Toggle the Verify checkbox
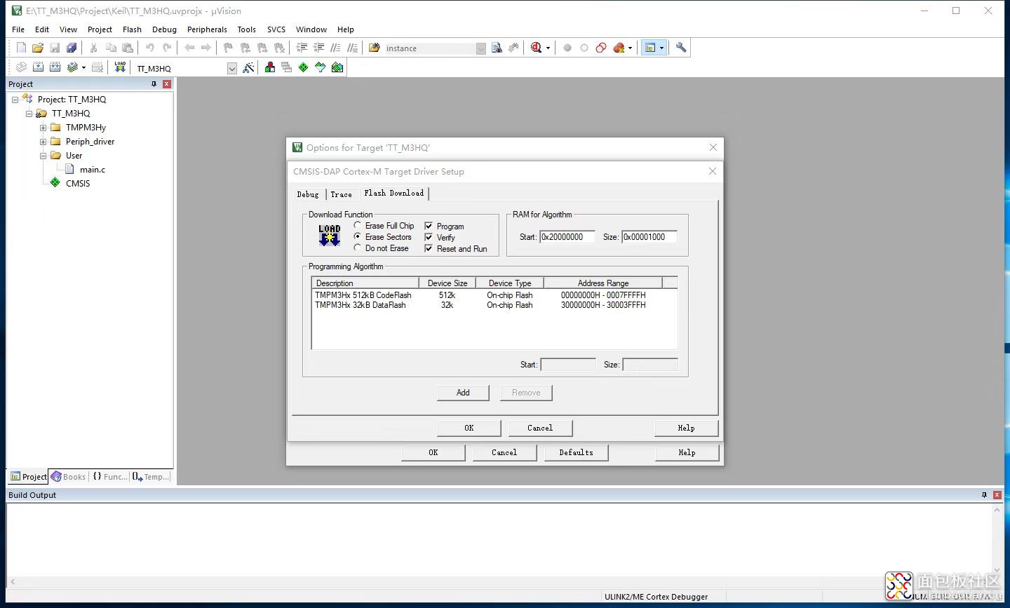Viewport: 1010px width, 608px height. coord(429,237)
